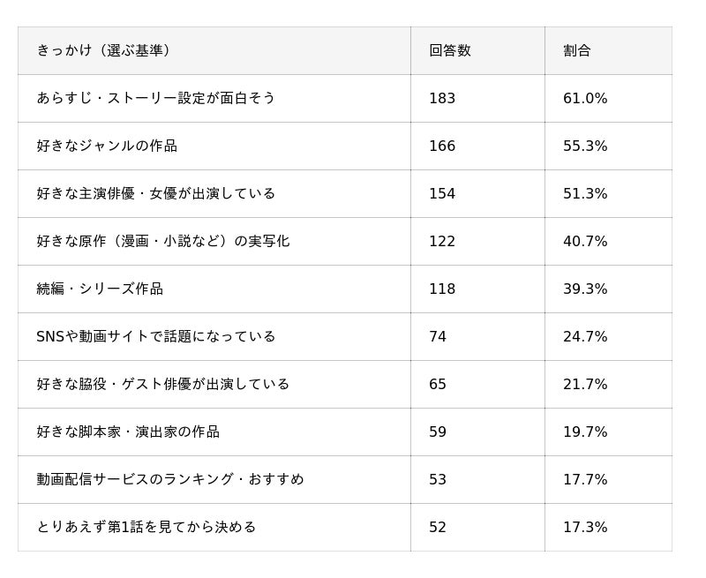Screen dimensions: 706x578
Task: Select the 好きな脚本家・演出家の作品 cell
Action: (x=128, y=432)
